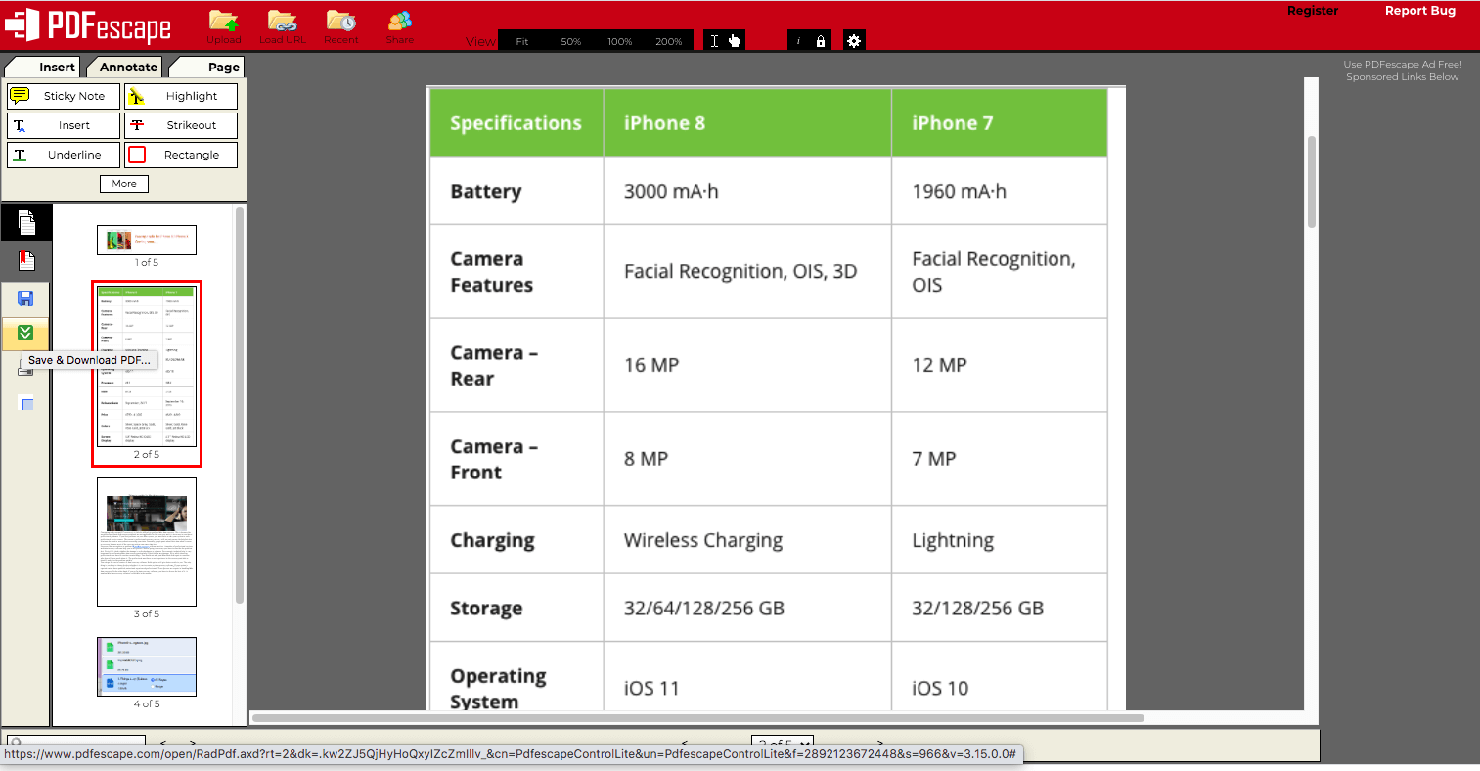The width and height of the screenshot is (1480, 771).
Task: Choose the Sticky Note tool
Action: point(64,96)
